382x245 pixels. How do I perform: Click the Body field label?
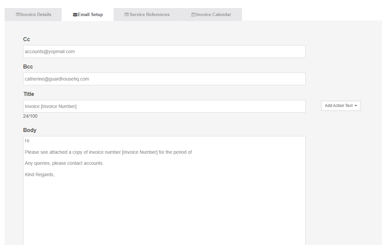coord(30,130)
